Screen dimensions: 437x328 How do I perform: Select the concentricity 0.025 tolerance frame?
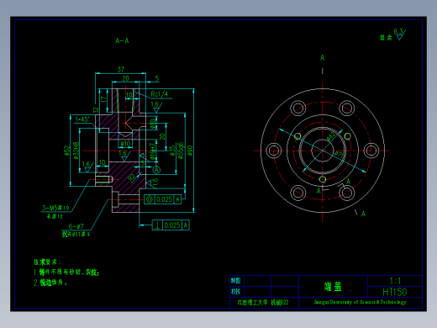tap(162, 199)
